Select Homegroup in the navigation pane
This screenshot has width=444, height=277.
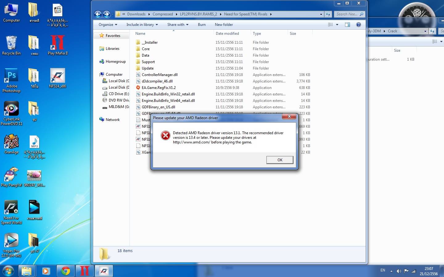point(115,62)
